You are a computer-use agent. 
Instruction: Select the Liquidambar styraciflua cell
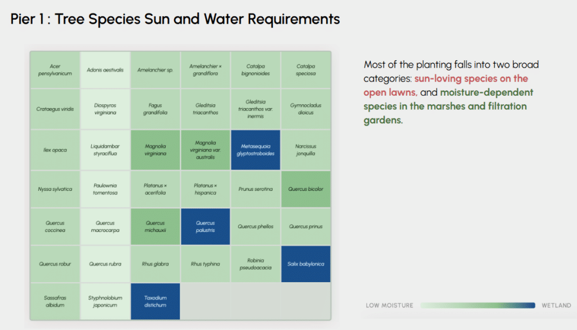(105, 150)
